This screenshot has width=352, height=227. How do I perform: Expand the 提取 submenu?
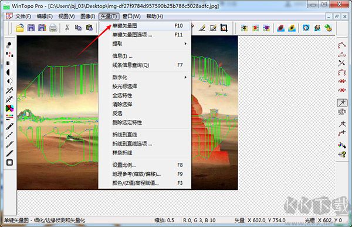coord(145,44)
